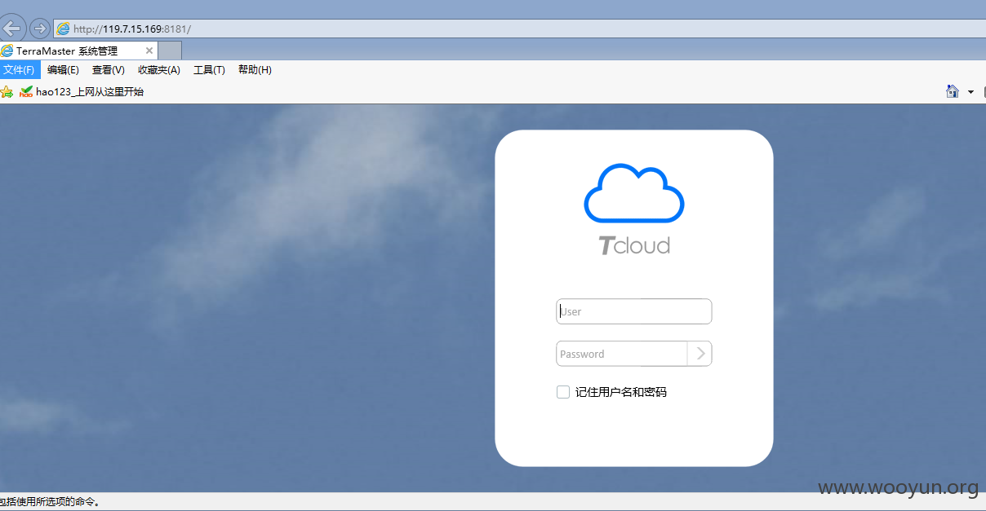Open the 编辑(E) menu

click(x=63, y=70)
